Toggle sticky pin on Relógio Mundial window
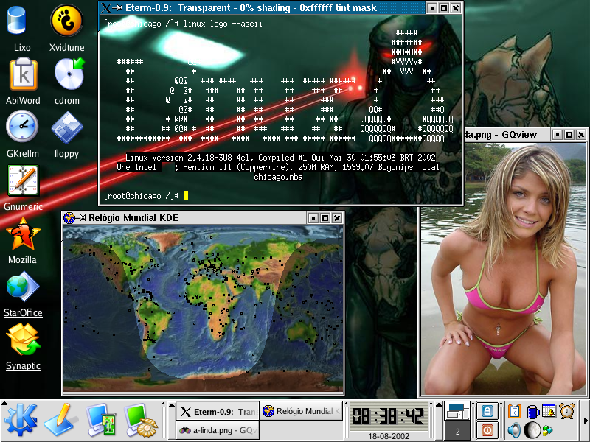 coord(81,218)
